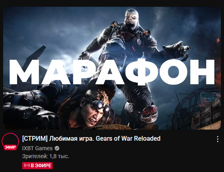Viewport: 224px width, 172px height.
Task: Open the stream via its title text
Action: [91, 139]
